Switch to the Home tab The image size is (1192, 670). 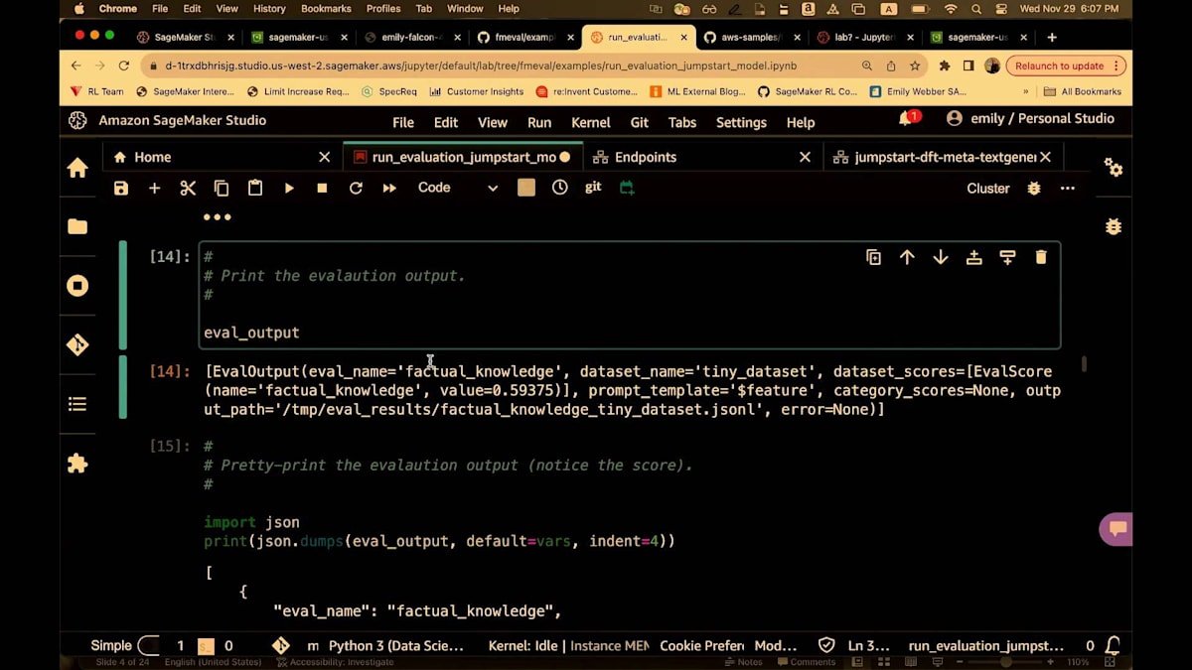[x=223, y=157]
